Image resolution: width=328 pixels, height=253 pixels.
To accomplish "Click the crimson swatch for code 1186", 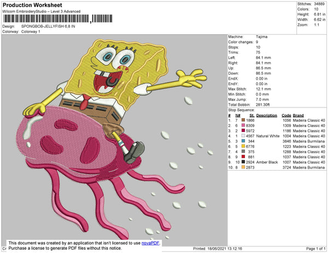I will 243,130.
